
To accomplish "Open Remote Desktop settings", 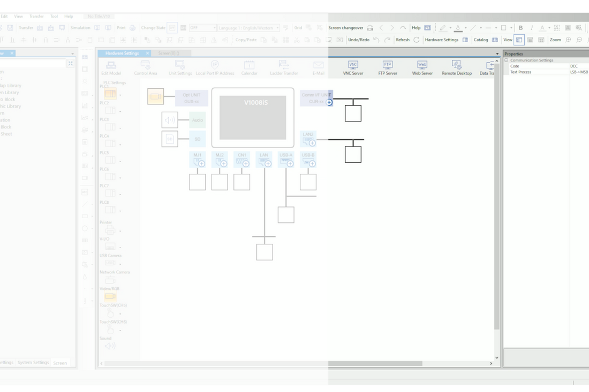I will pos(456,67).
